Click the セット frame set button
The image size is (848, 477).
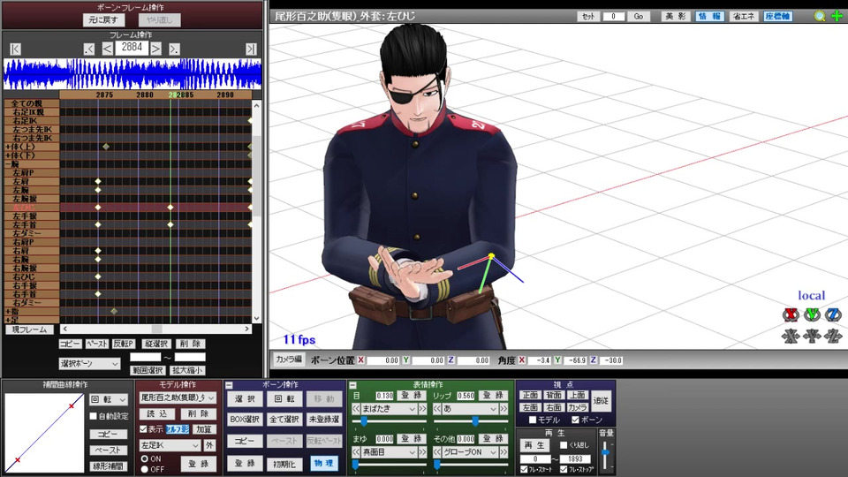click(588, 16)
